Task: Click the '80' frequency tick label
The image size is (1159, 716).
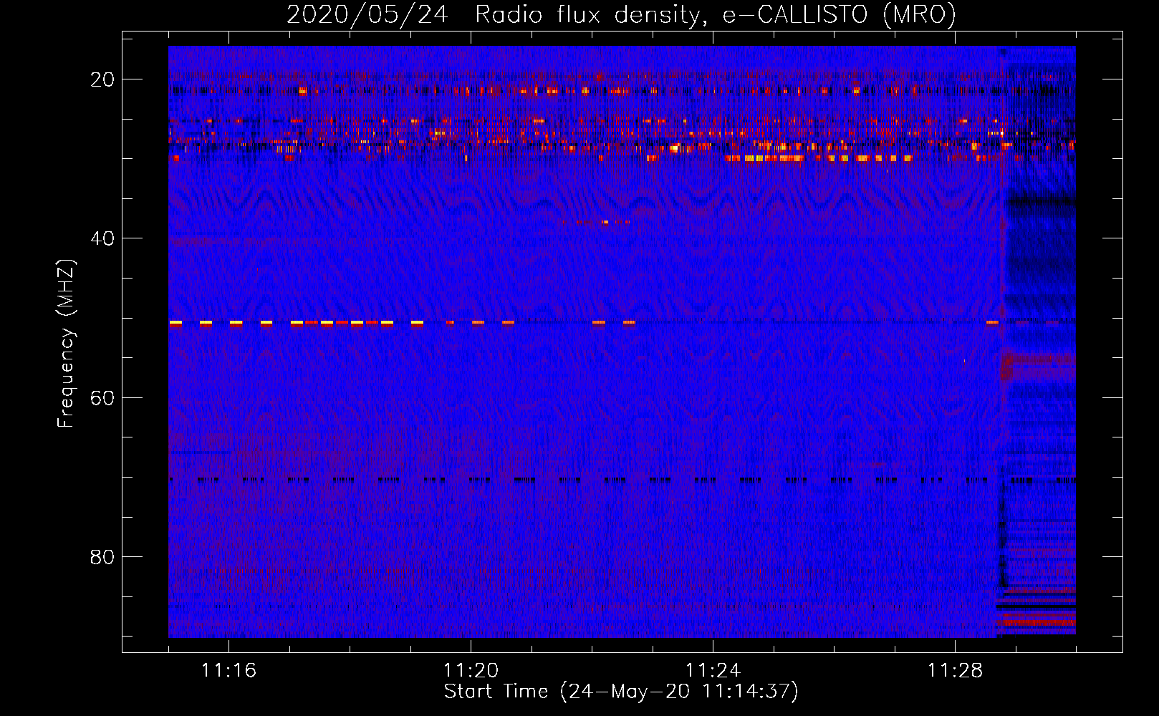Action: (x=102, y=556)
